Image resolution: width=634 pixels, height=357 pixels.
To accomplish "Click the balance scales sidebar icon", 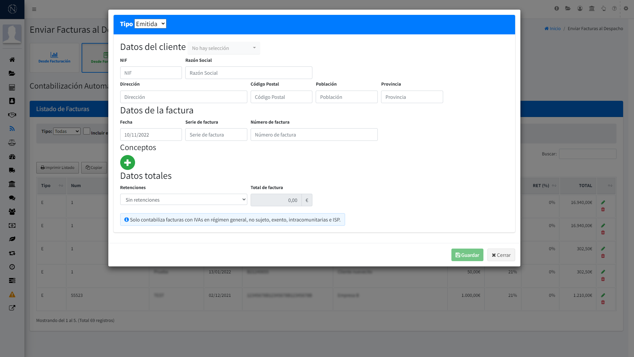I will [x=12, y=143].
